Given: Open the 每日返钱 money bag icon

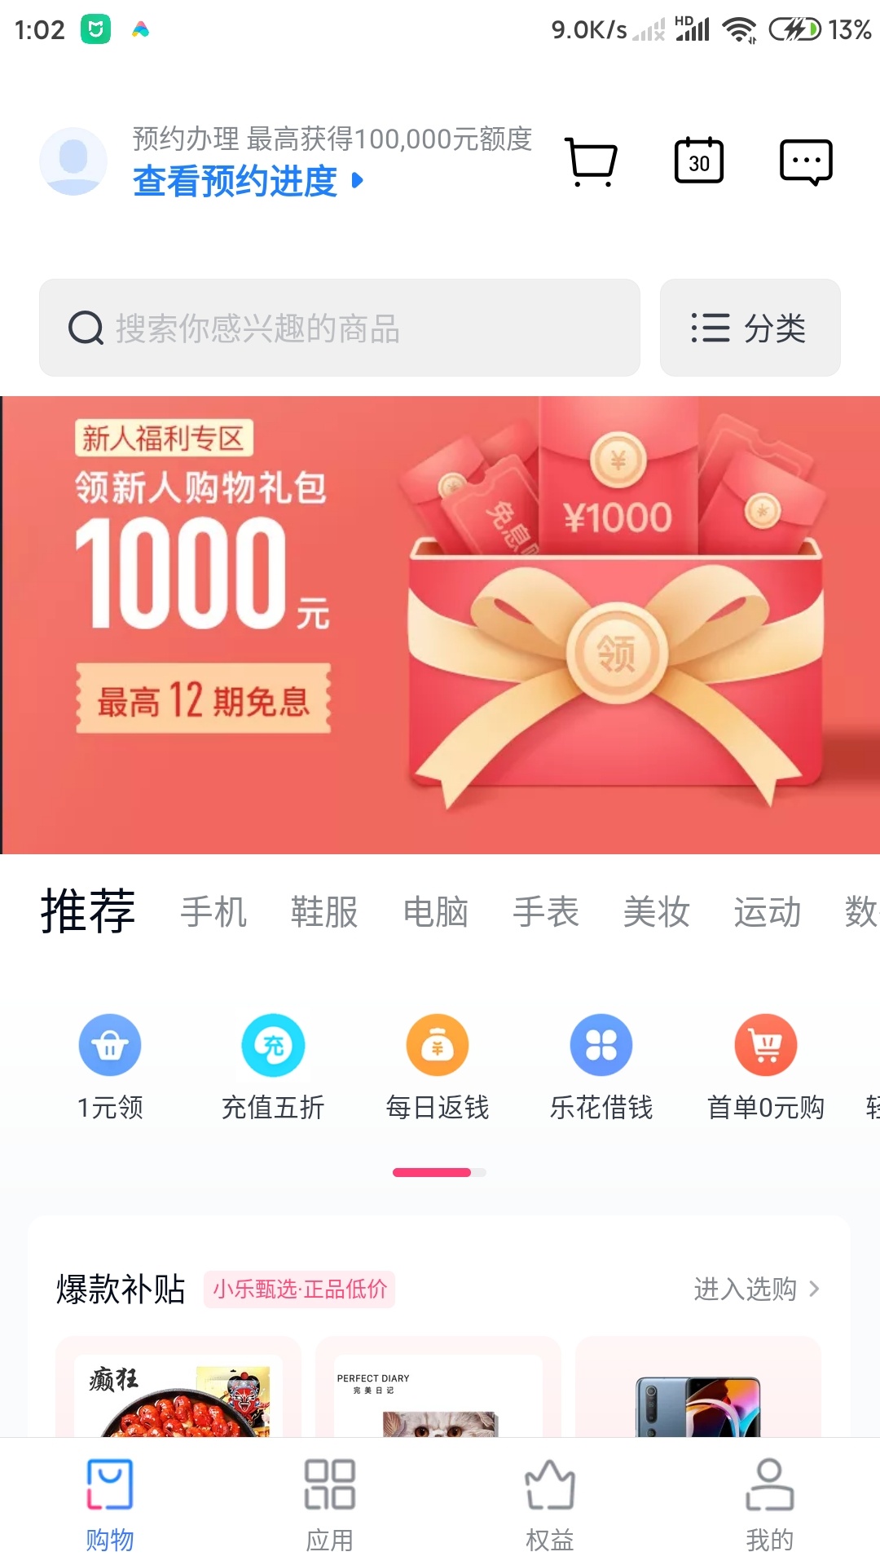Looking at the screenshot, I should tap(438, 1045).
